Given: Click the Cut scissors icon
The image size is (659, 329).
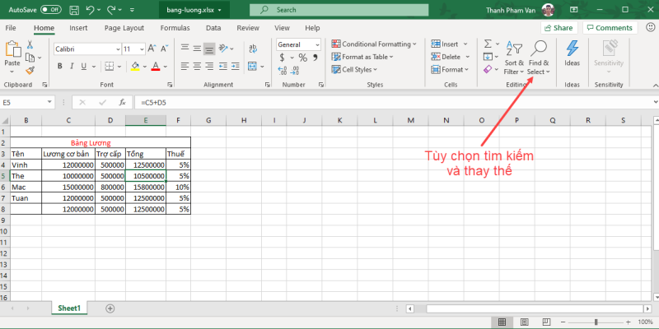Looking at the screenshot, I should (x=30, y=45).
